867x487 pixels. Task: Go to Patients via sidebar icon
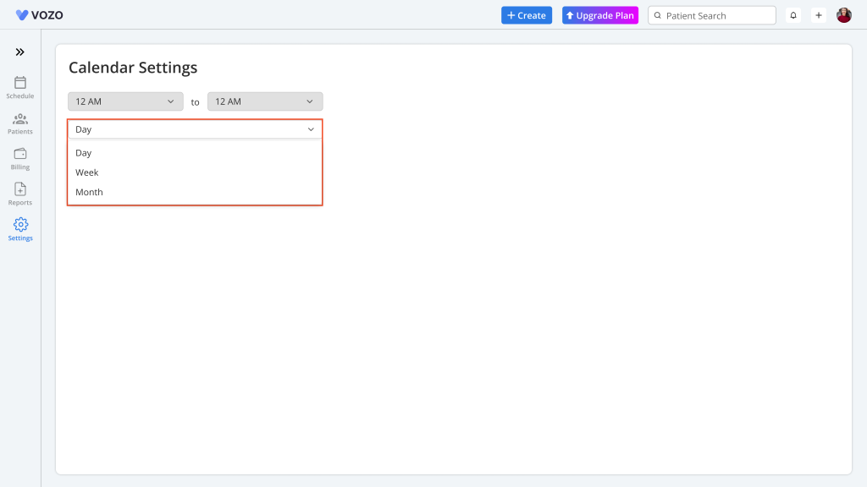coord(20,118)
